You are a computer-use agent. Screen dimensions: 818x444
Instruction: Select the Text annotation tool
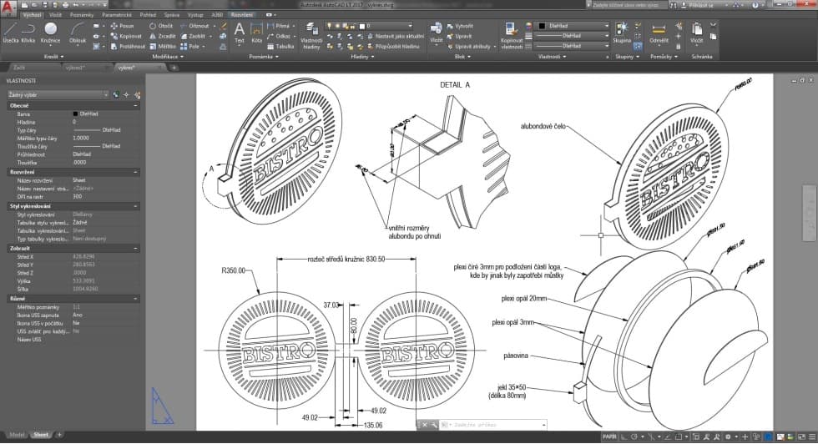239,33
